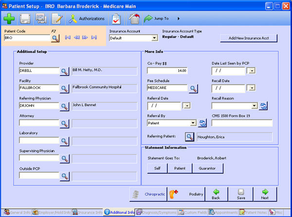Click the Co-Pay amount field
Screen dimensions: 292x217
click(167, 71)
